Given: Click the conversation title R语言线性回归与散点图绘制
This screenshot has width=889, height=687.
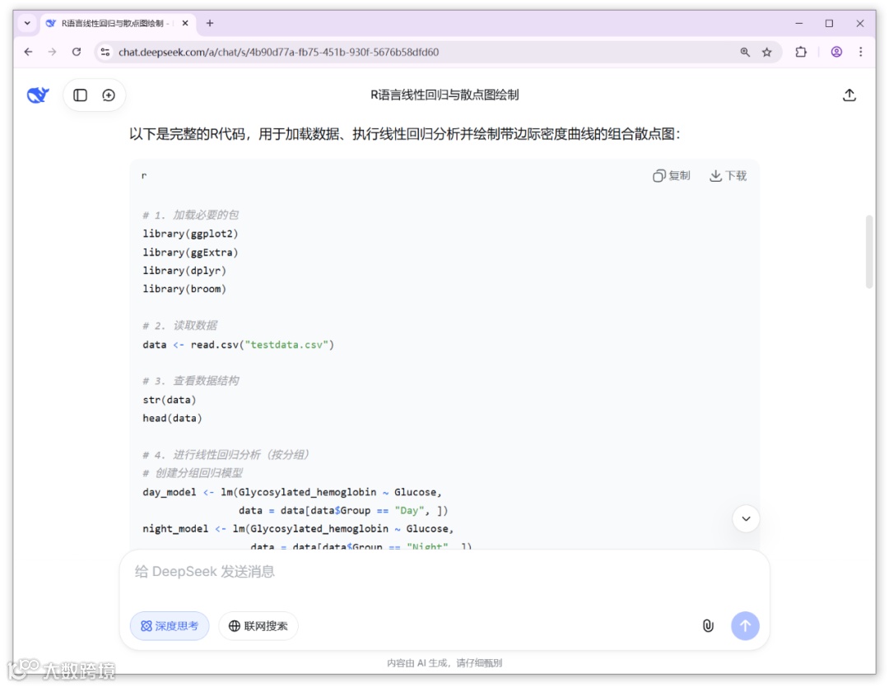Looking at the screenshot, I should (x=444, y=95).
